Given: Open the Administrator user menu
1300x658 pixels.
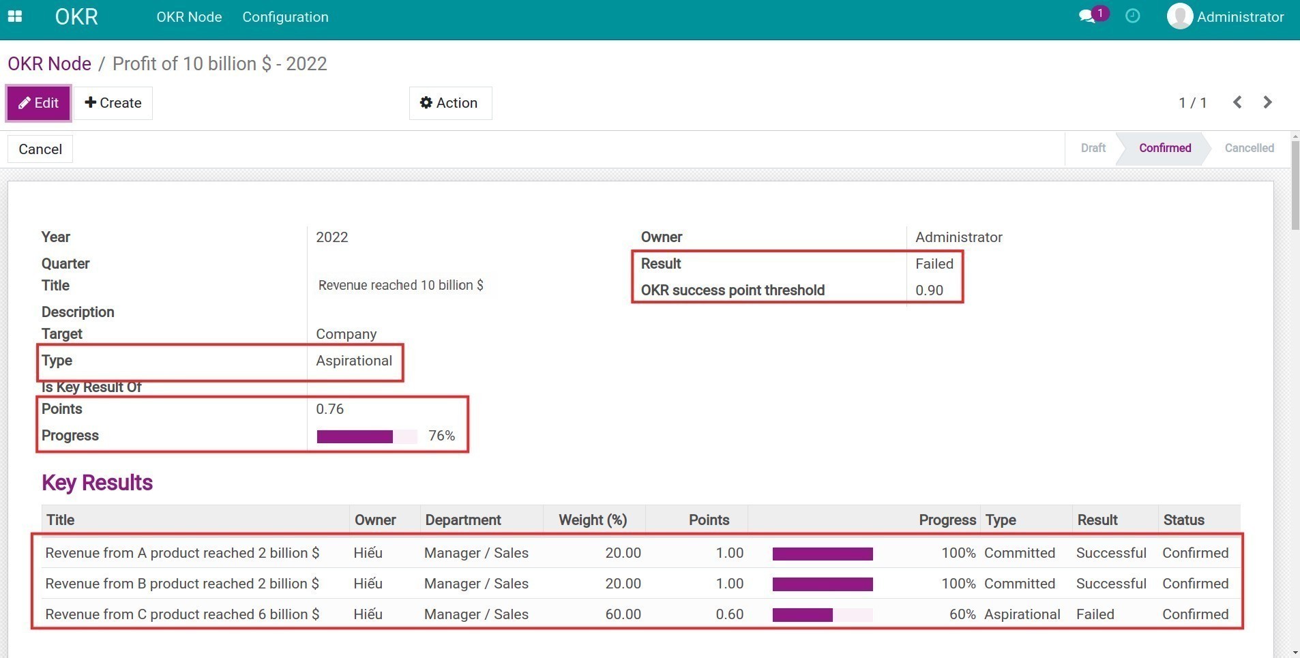Looking at the screenshot, I should tap(1224, 16).
